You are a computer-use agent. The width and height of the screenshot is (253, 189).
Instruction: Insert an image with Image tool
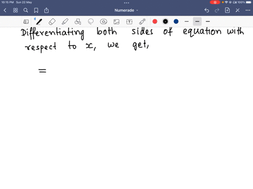click(x=116, y=22)
